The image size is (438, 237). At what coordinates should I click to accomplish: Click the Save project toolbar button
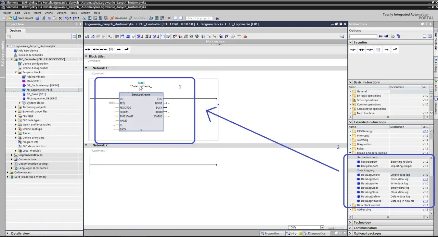(x=23, y=18)
